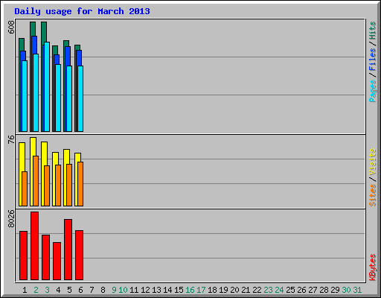Click the Hits legend label

click(372, 31)
